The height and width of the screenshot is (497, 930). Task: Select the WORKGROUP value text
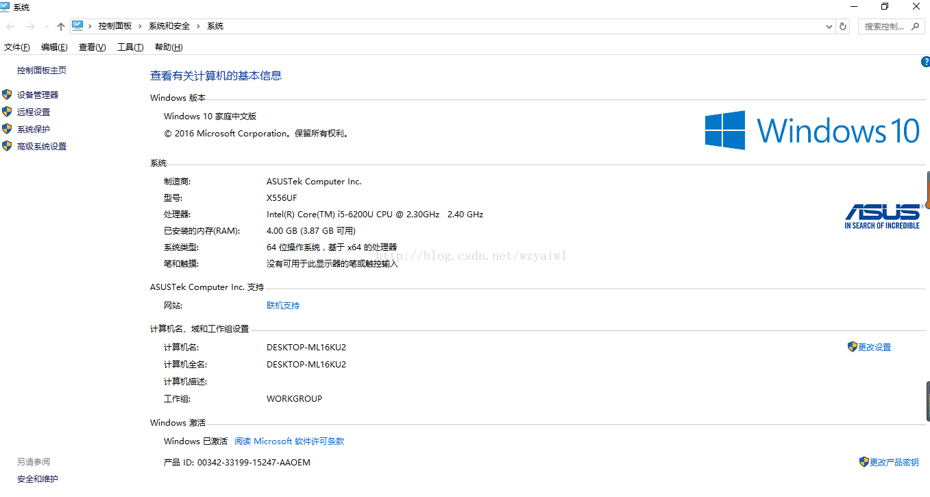tap(294, 399)
